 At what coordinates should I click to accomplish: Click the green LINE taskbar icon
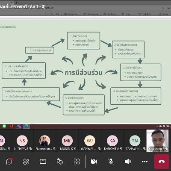[4, 126]
